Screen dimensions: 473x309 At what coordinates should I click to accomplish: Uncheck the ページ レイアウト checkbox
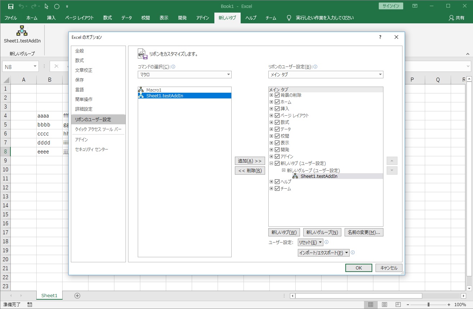pos(277,115)
